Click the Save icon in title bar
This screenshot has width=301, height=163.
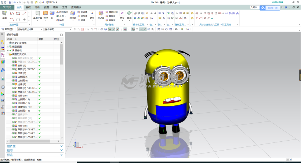(x=10, y=2)
